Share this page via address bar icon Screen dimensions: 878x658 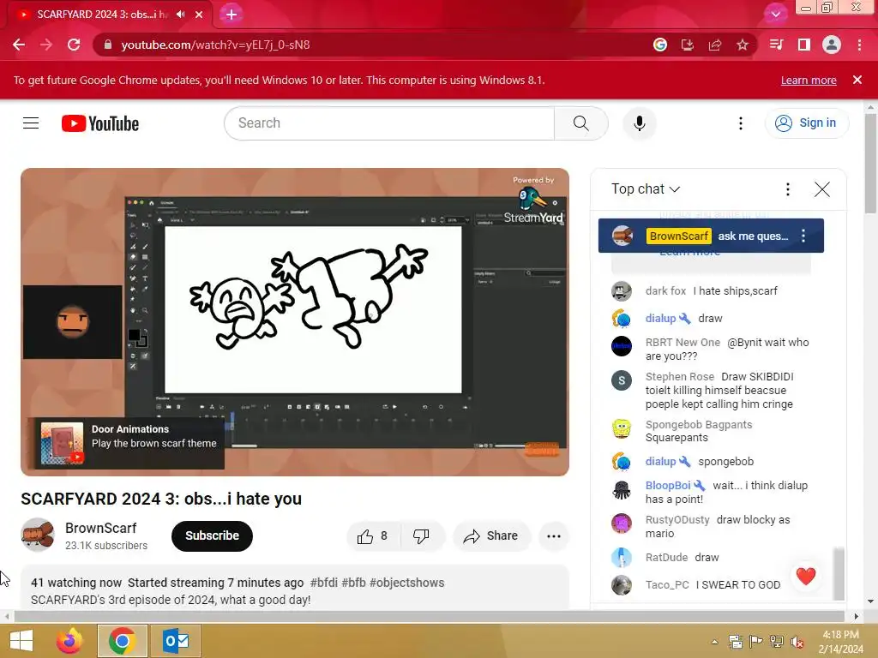(x=715, y=45)
